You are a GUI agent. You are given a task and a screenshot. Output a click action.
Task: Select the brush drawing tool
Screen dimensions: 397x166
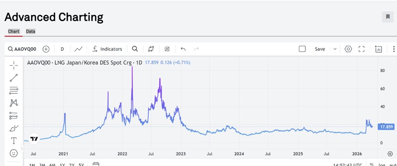pos(14,128)
